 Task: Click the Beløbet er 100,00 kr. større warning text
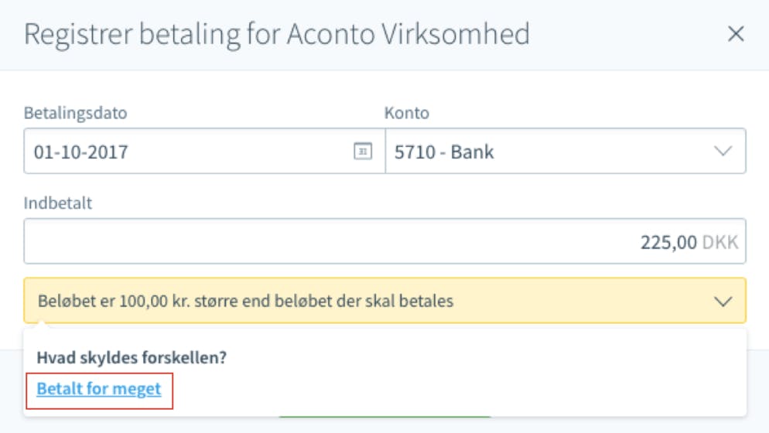coord(245,301)
